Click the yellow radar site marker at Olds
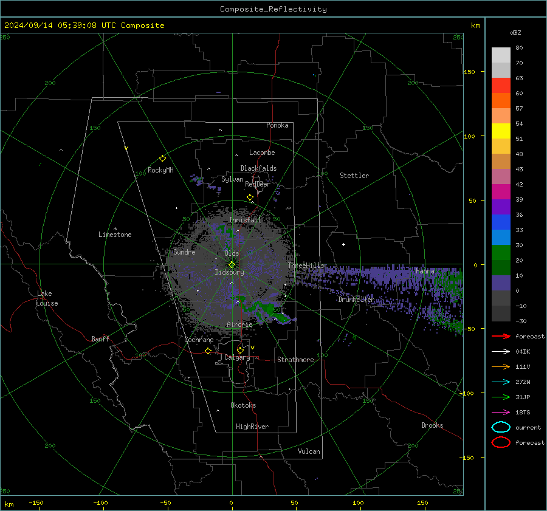Image resolution: width=547 pixels, height=511 pixels. [x=232, y=265]
